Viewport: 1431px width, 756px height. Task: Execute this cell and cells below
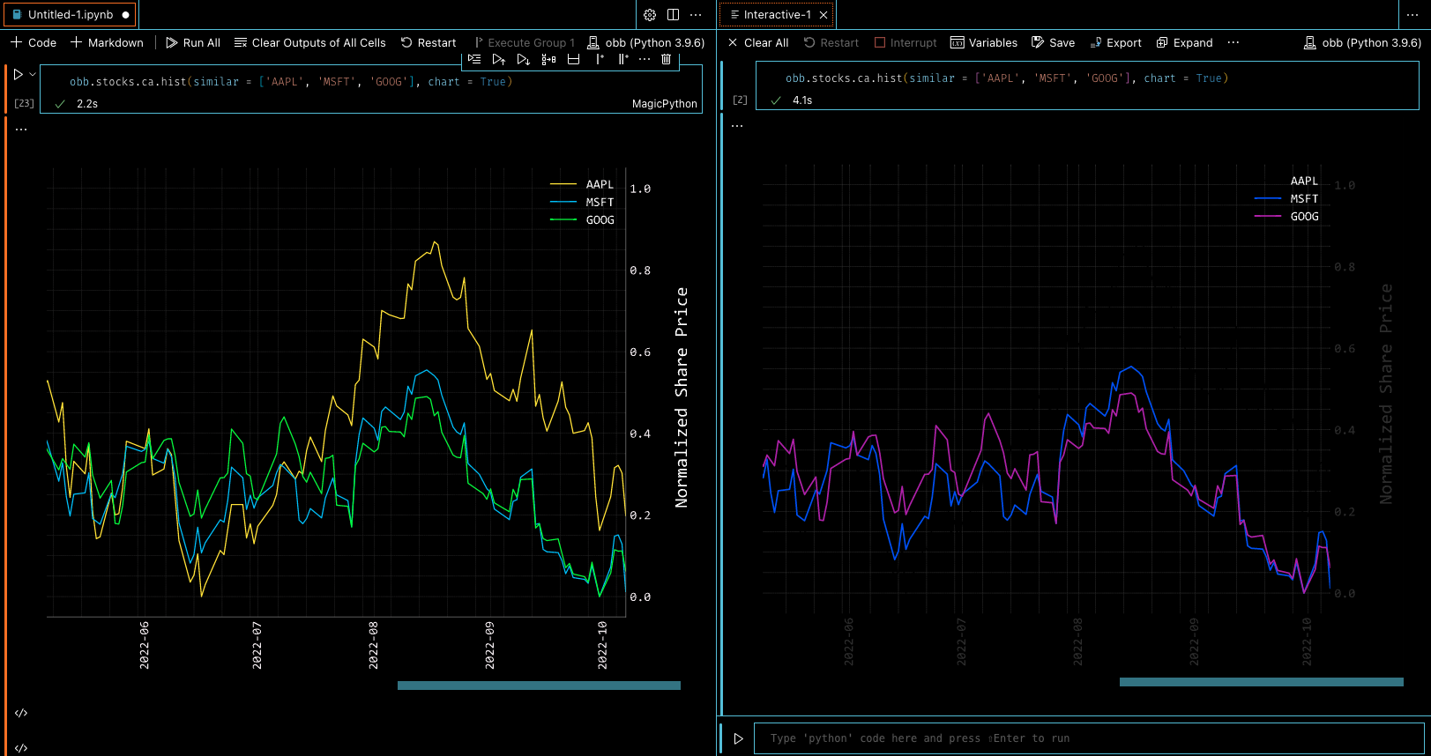click(524, 59)
